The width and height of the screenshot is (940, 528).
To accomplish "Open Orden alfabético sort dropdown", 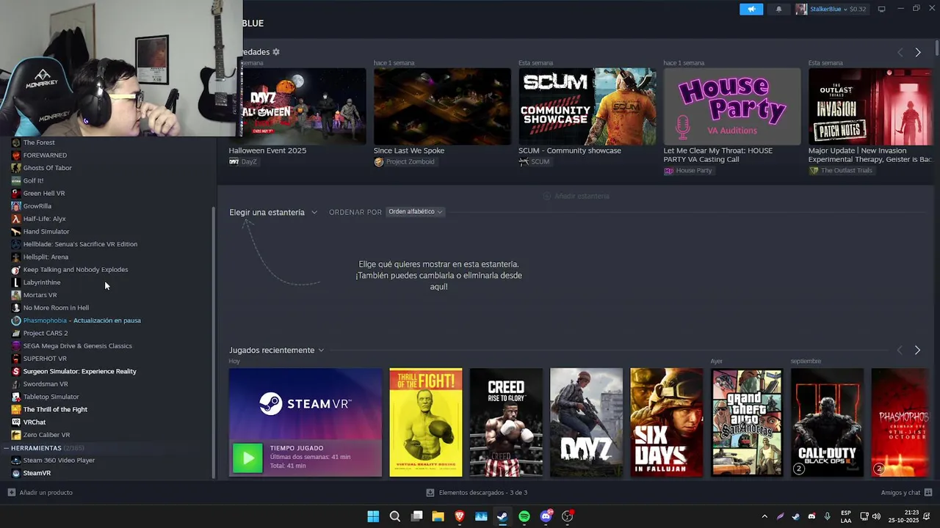I will point(416,212).
